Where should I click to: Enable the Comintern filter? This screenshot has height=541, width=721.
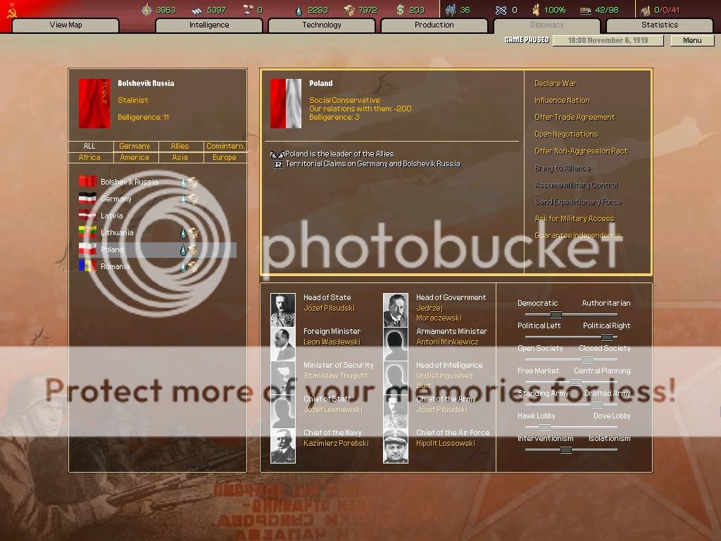[225, 147]
